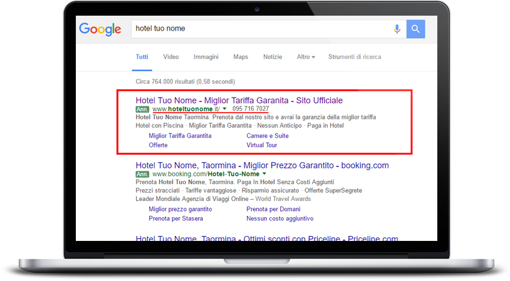Screen dimensions: 510x281
Task: Open the Camere e Suite sitelink
Action: pyautogui.click(x=268, y=136)
